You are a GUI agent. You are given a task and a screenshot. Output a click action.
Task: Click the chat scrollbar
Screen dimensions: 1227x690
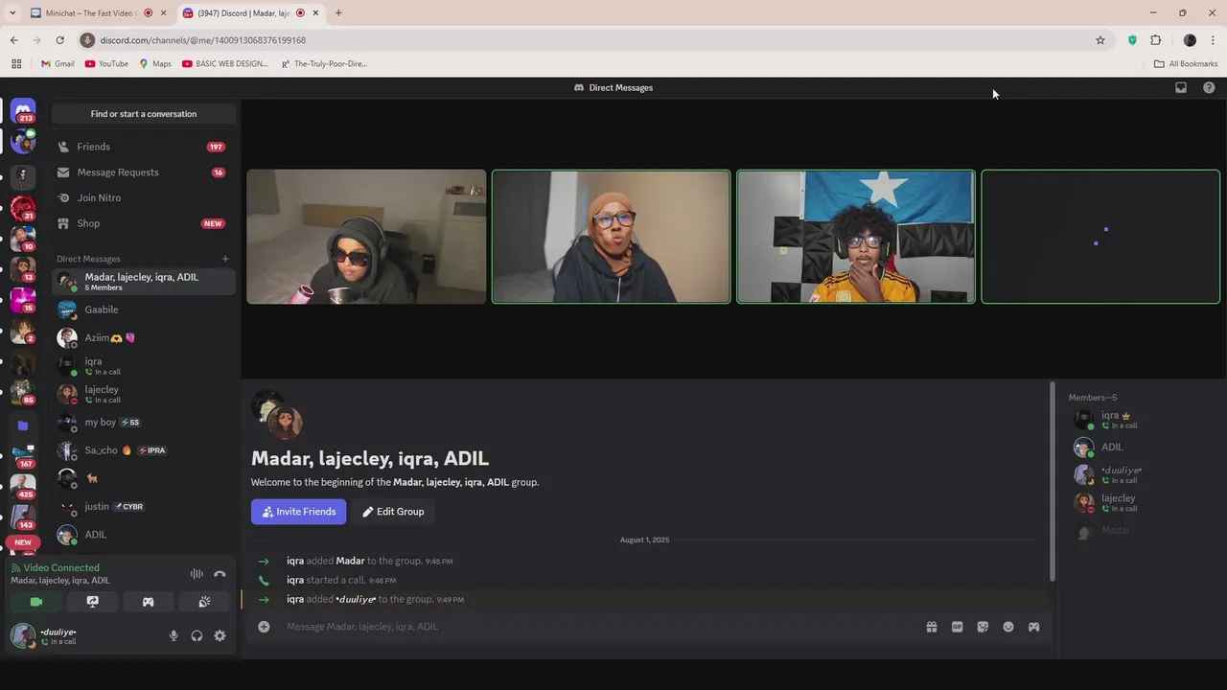click(1053, 481)
